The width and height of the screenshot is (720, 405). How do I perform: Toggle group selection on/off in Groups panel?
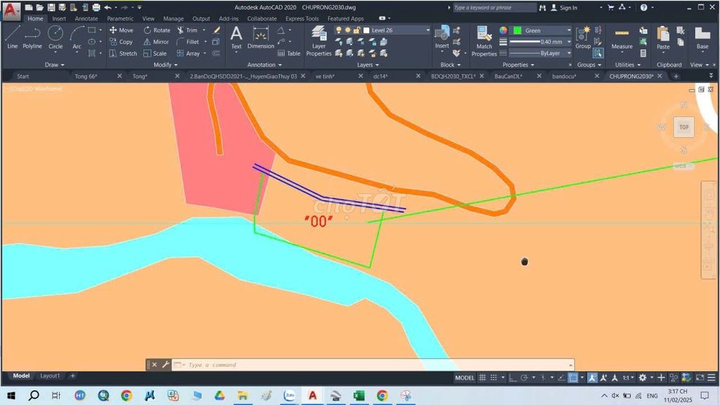(x=598, y=53)
